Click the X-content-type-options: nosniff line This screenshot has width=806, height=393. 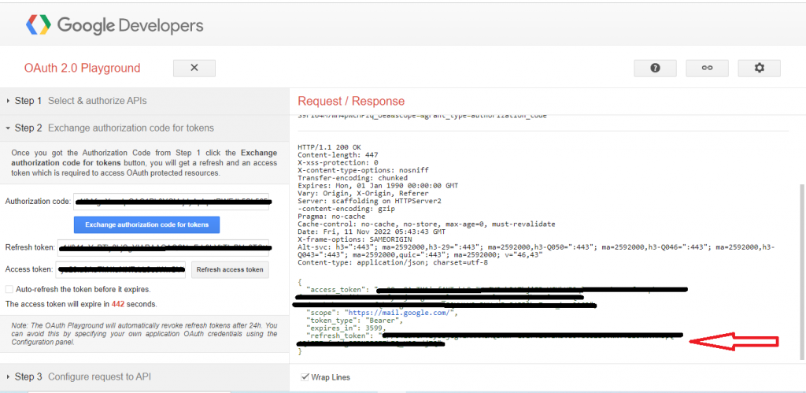[363, 170]
